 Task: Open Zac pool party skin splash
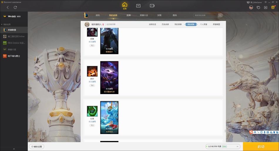tap(109, 118)
